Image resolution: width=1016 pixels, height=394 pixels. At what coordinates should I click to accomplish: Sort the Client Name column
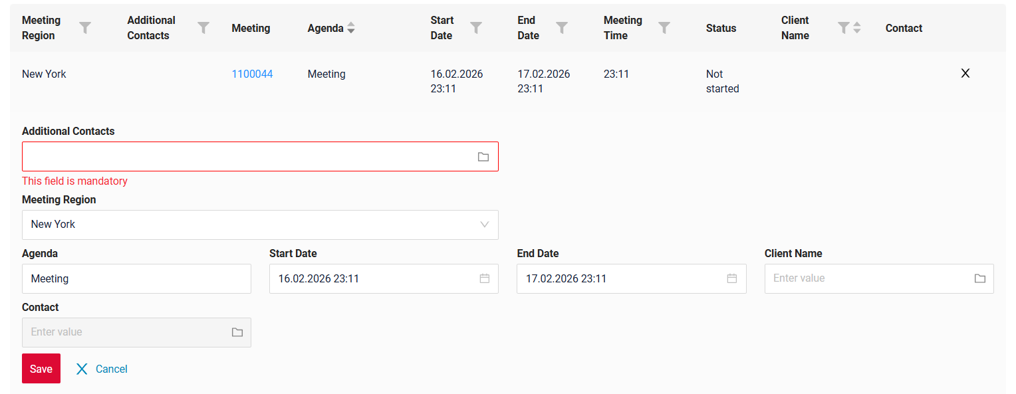[x=857, y=27]
